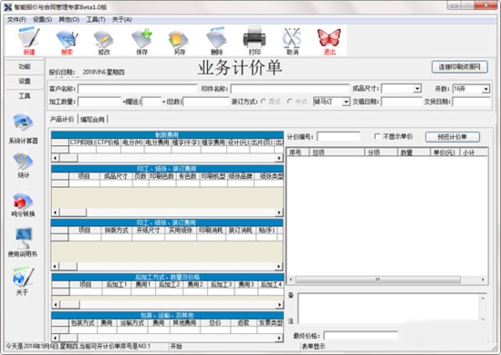Click the 交货日期 input field
Viewport: 501px width, 355px height.
tap(471, 101)
